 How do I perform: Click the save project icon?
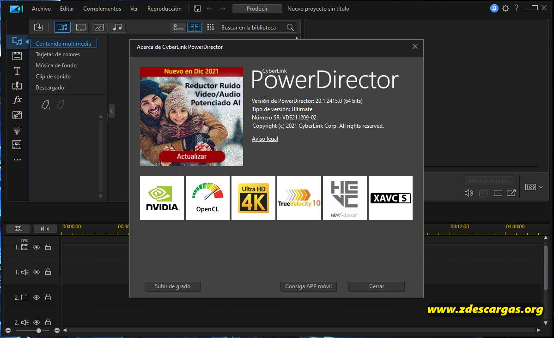pyautogui.click(x=197, y=8)
